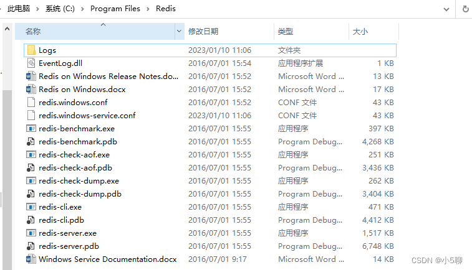Click the Logs folder icon

click(31, 50)
